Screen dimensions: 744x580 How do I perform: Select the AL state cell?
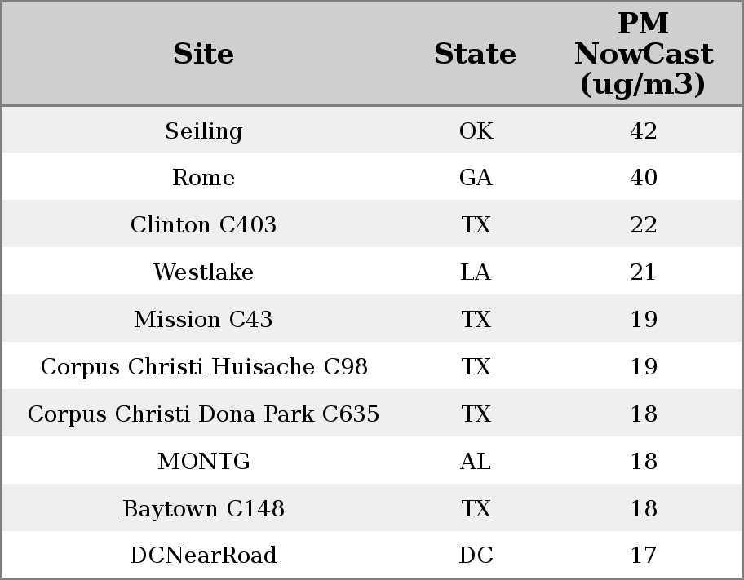(476, 462)
